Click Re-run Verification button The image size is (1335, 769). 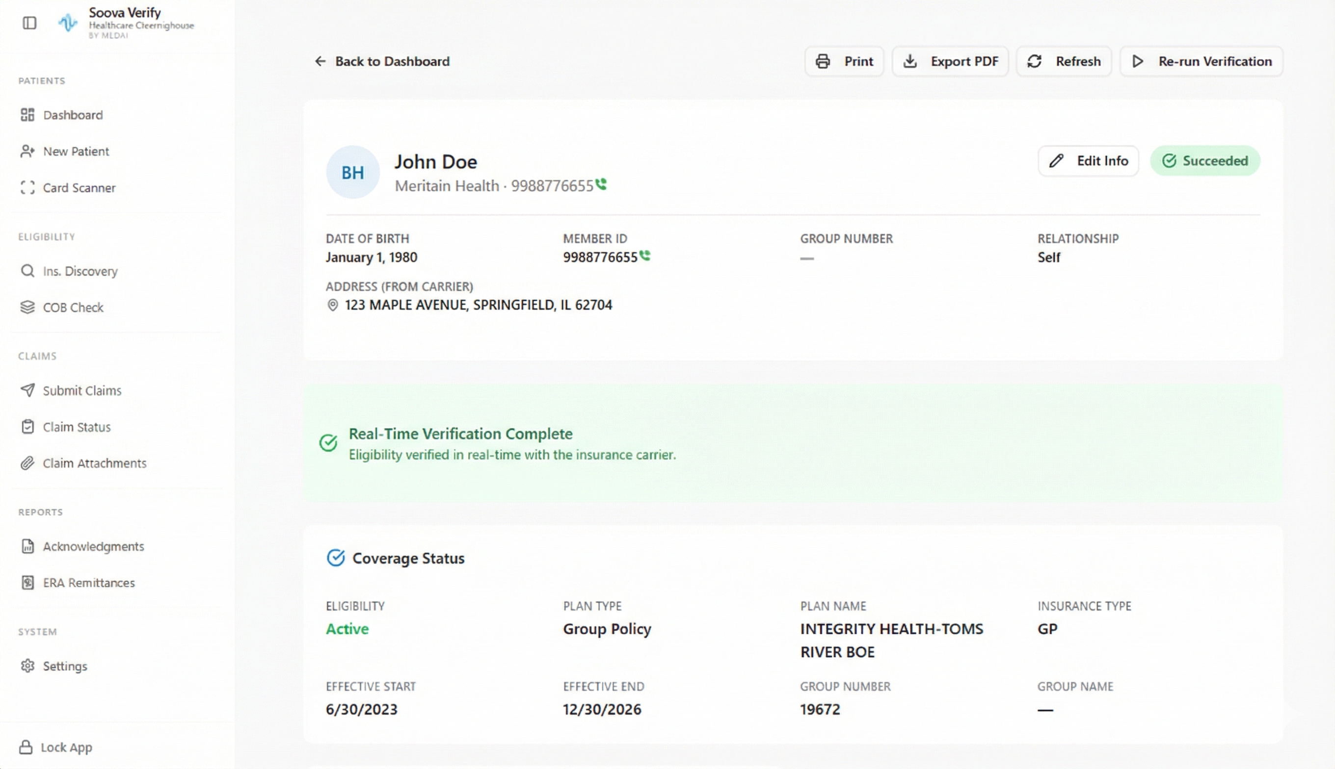(1201, 61)
